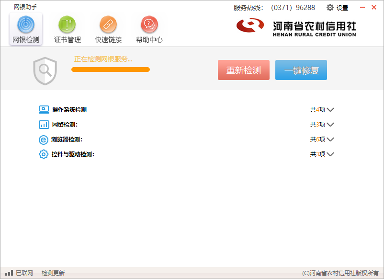The height and width of the screenshot is (279, 384).
Task: Expand the 操作系统检测 section
Action: click(331, 109)
